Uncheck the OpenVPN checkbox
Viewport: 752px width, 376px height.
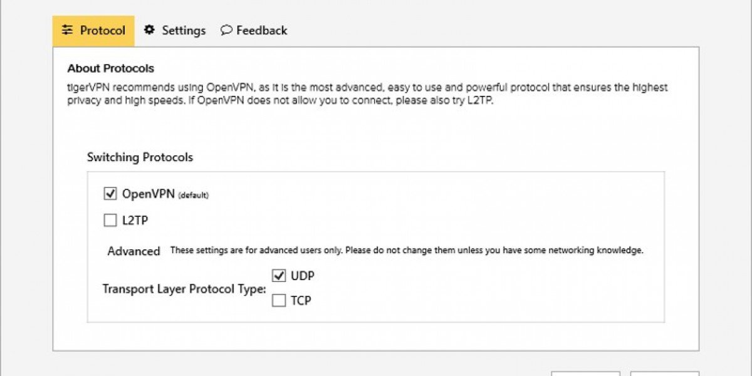tap(110, 194)
